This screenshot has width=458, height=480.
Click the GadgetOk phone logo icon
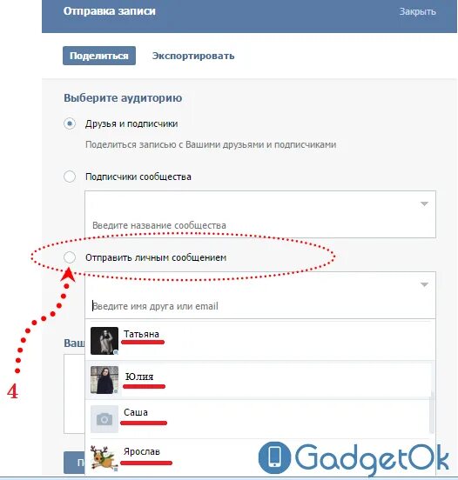274,457
